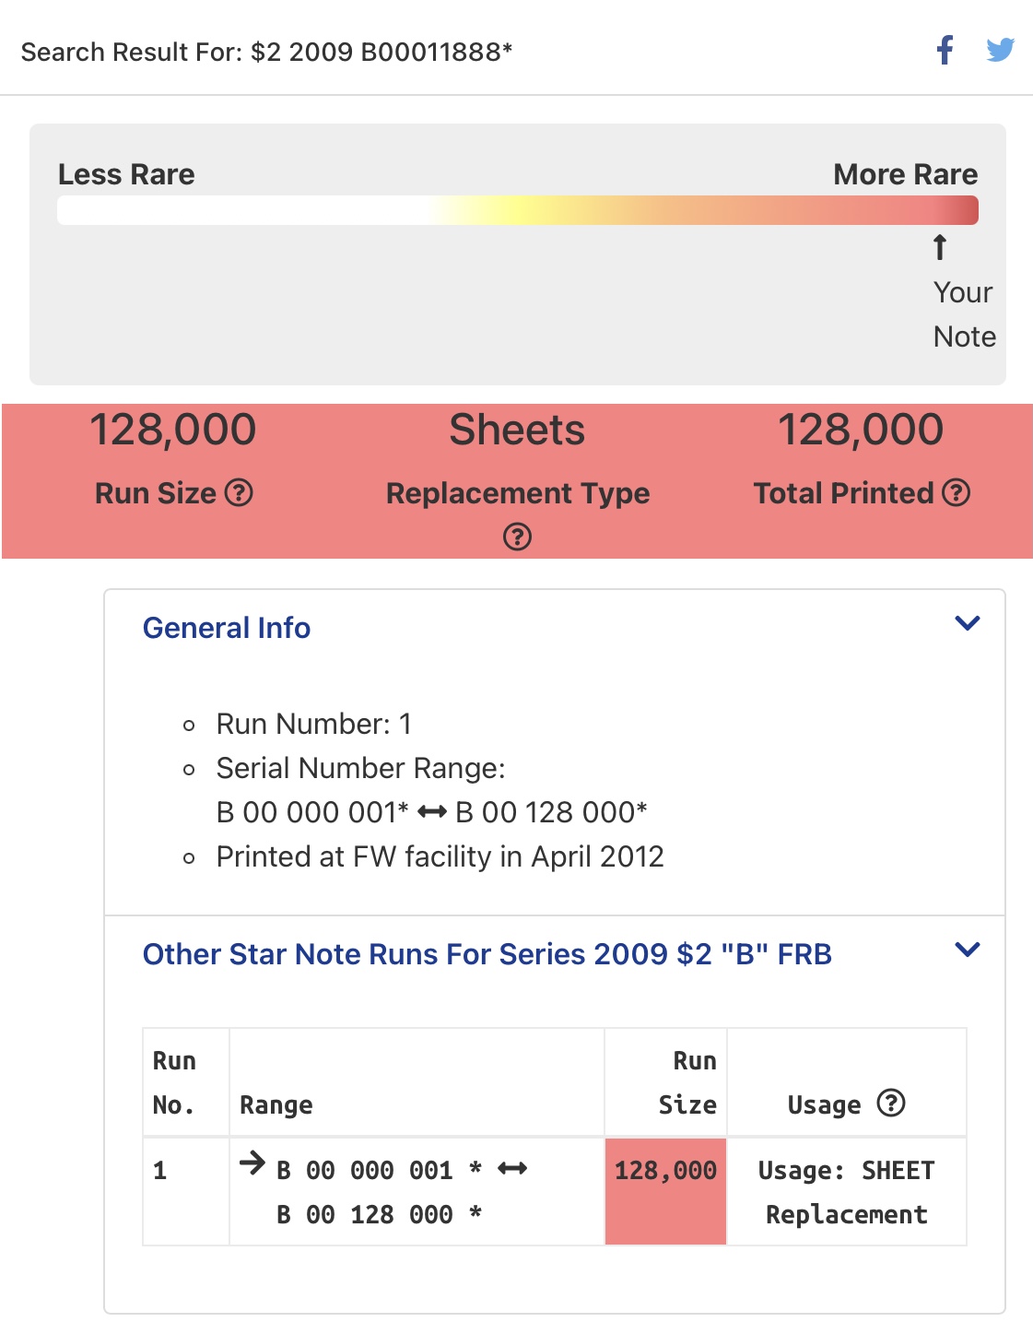Click the Your Note arrow marker
Viewport: 1033px width, 1334px height.
(940, 247)
